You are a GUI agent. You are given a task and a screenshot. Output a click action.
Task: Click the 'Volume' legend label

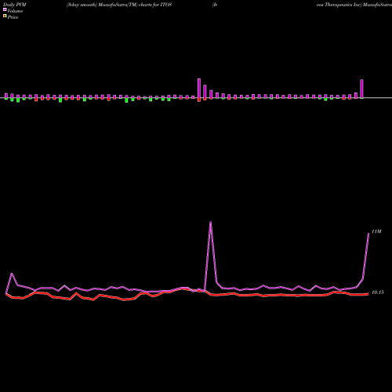pos(15,11)
